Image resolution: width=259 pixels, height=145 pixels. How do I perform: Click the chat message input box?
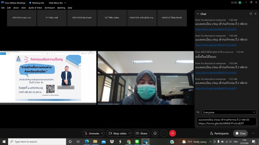226,122
